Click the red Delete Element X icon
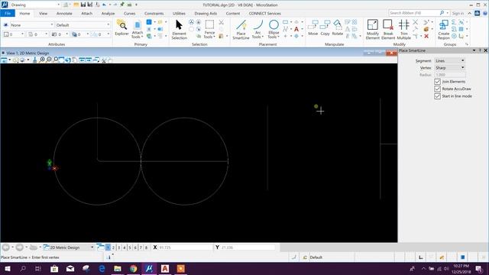The width and height of the screenshot is (489, 275). coord(426,37)
